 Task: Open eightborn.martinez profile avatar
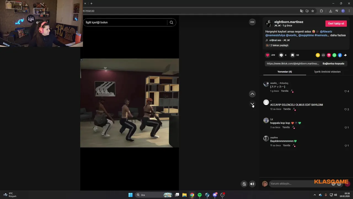269,23
